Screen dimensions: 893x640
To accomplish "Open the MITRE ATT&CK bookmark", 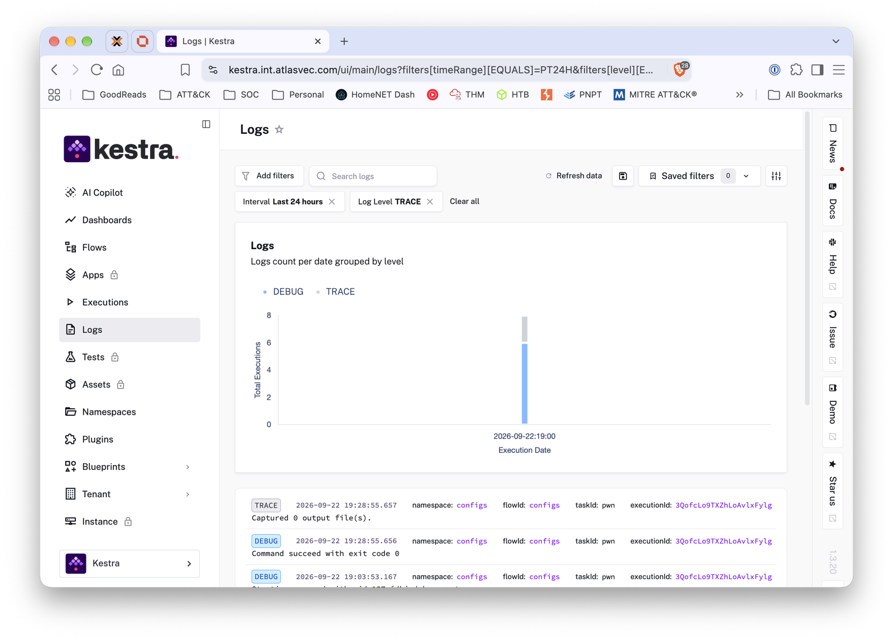I will (655, 95).
